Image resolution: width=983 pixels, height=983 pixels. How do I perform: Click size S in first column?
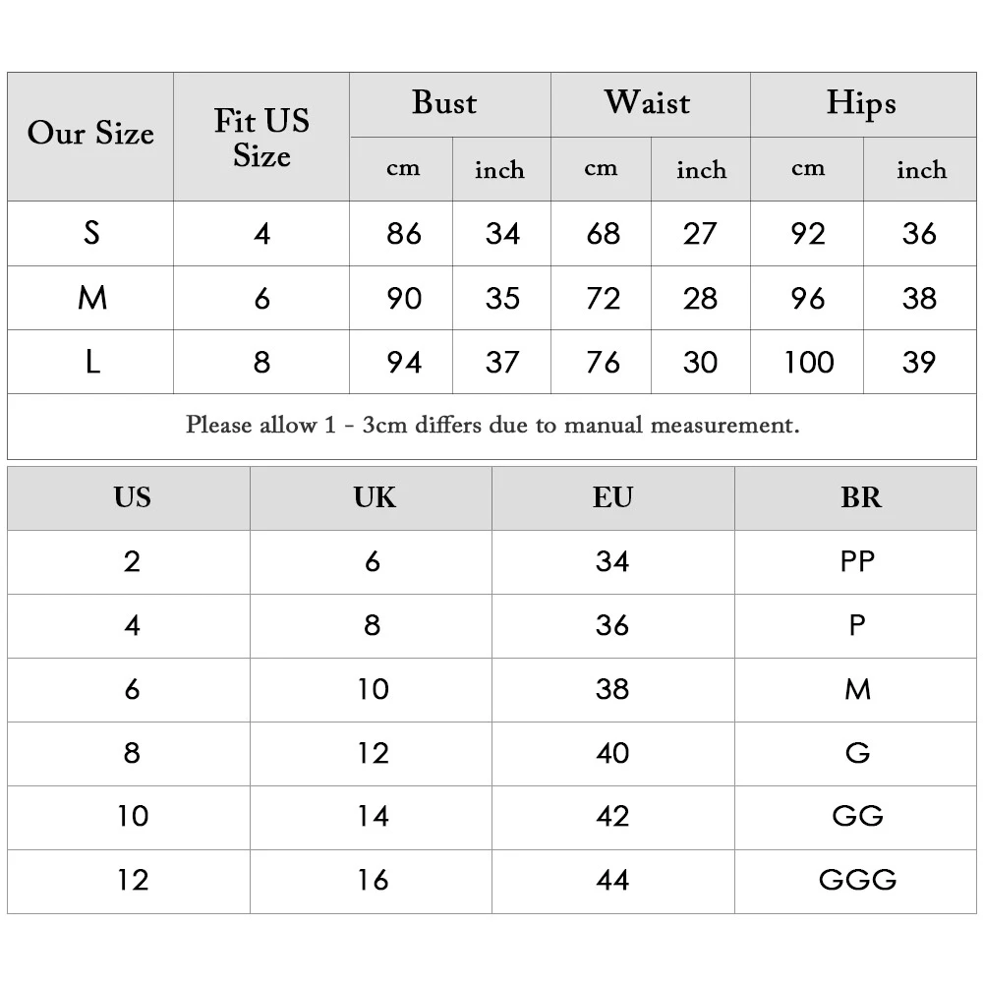pos(90,233)
